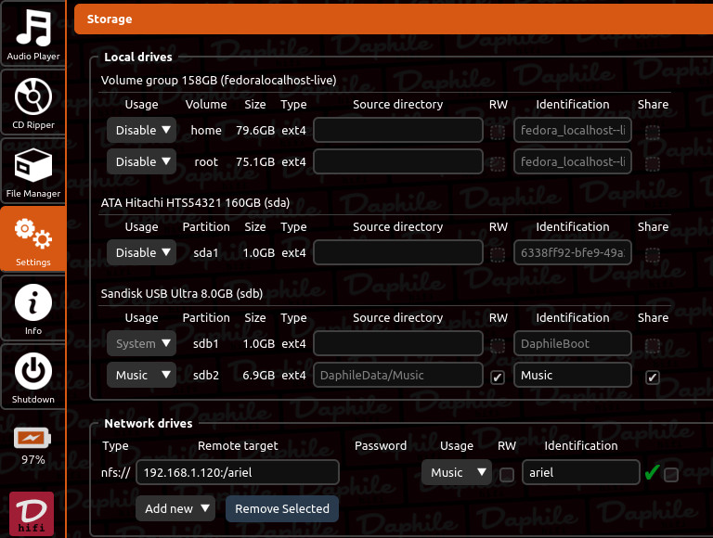Uncheck Share checkbox for sdb2 Music
Image resolution: width=713 pixels, height=538 pixels.
coord(653,378)
